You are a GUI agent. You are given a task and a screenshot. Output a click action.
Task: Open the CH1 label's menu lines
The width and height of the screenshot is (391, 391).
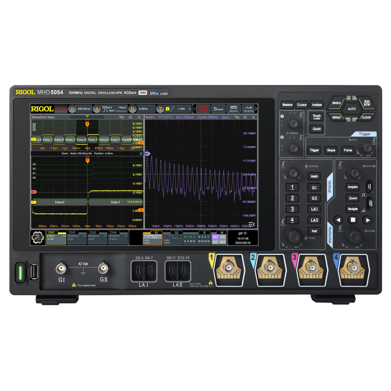tap(64, 236)
